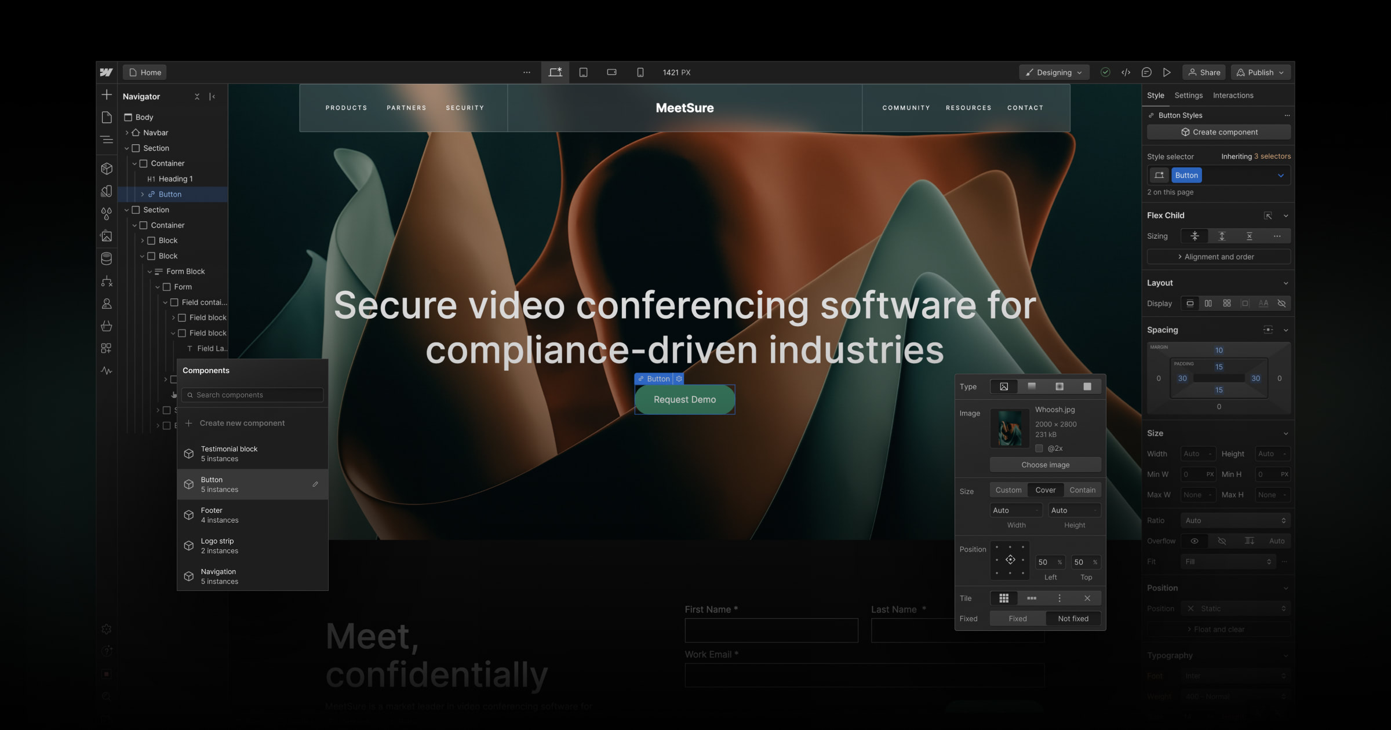Enable horizontal tile for background image
Screen dimensions: 1391x730
pyautogui.click(x=1032, y=598)
